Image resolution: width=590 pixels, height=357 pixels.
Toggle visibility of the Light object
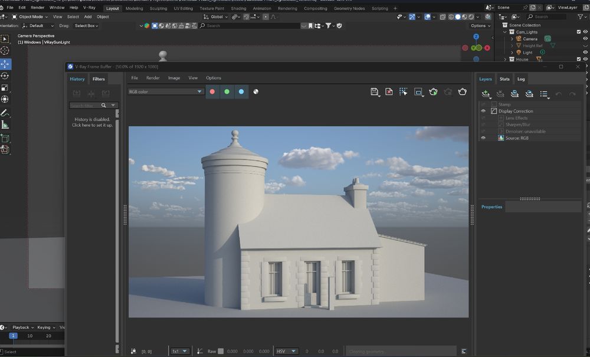coord(585,53)
